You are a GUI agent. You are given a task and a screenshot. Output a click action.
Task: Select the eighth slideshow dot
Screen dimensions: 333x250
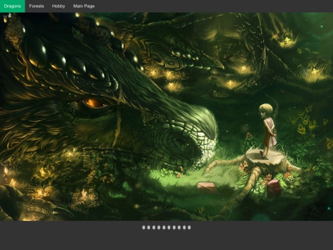click(x=179, y=227)
